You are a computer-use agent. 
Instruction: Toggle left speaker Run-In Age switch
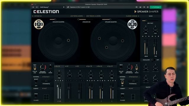(x=35, y=68)
